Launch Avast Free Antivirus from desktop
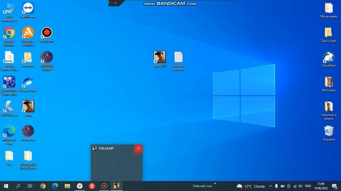This screenshot has width=341, height=191. (28, 37)
